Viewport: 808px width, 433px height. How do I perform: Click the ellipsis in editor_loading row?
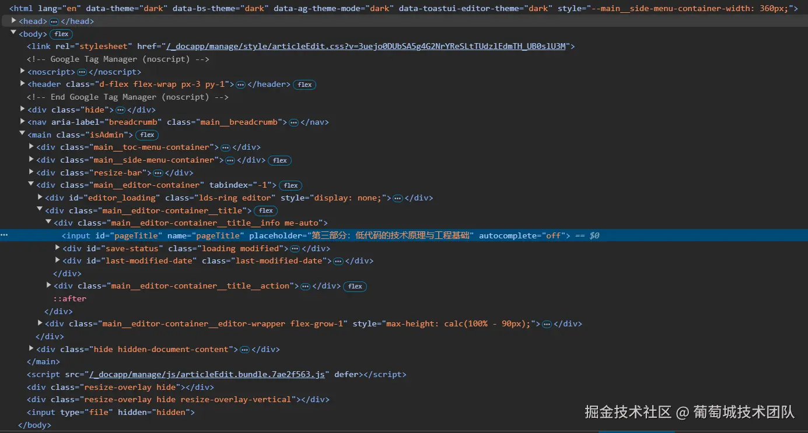coord(398,198)
